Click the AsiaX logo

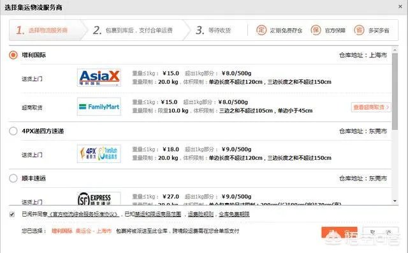pyautogui.click(x=99, y=77)
